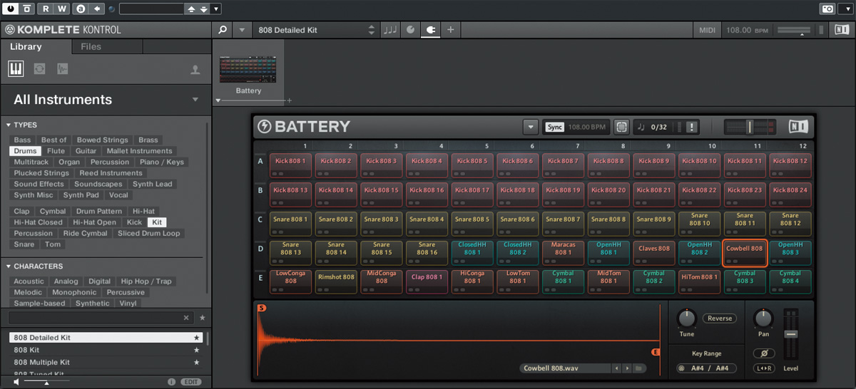
Task: Select 808 Multiple Kit preset in results
Action: point(106,363)
